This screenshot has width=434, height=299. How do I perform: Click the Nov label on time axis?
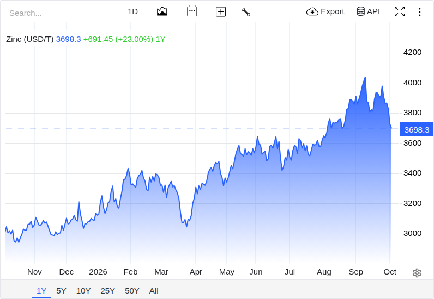pos(34,272)
